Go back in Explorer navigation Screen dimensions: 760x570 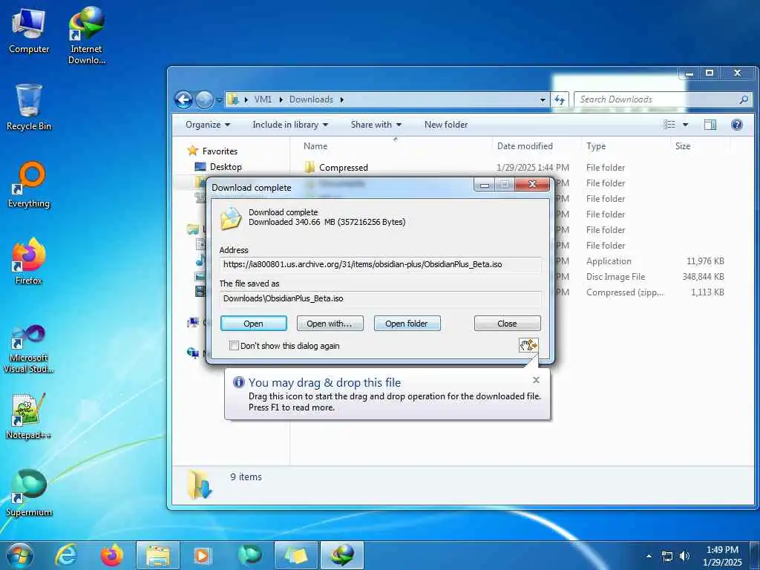coord(184,100)
